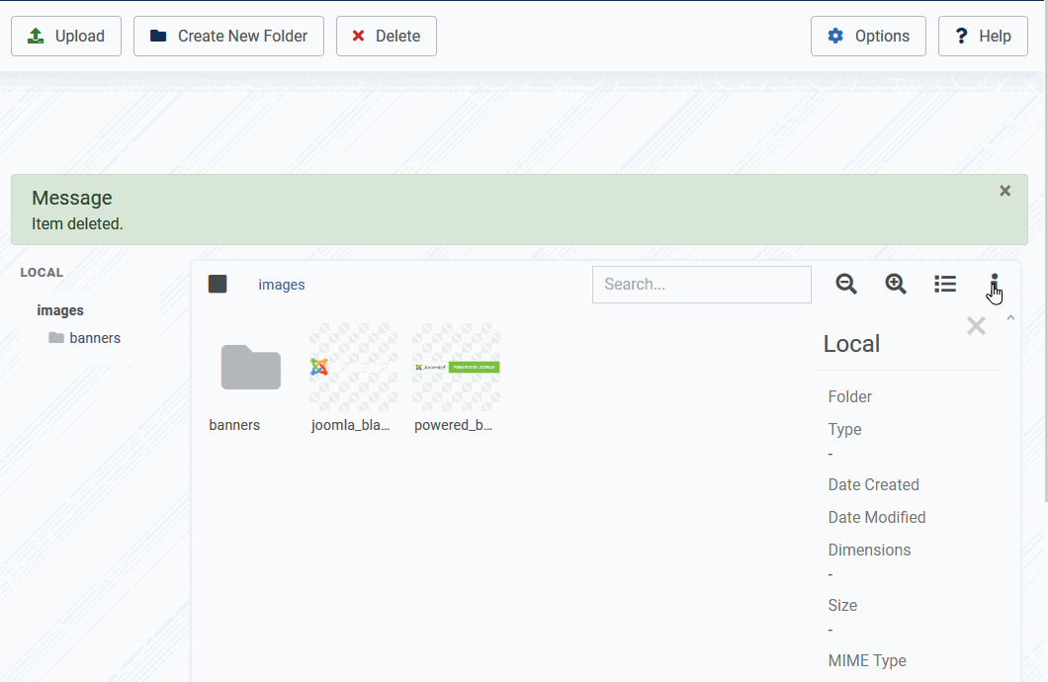Image resolution: width=1048 pixels, height=682 pixels.
Task: Click the zoom out magnifier icon
Action: click(845, 285)
